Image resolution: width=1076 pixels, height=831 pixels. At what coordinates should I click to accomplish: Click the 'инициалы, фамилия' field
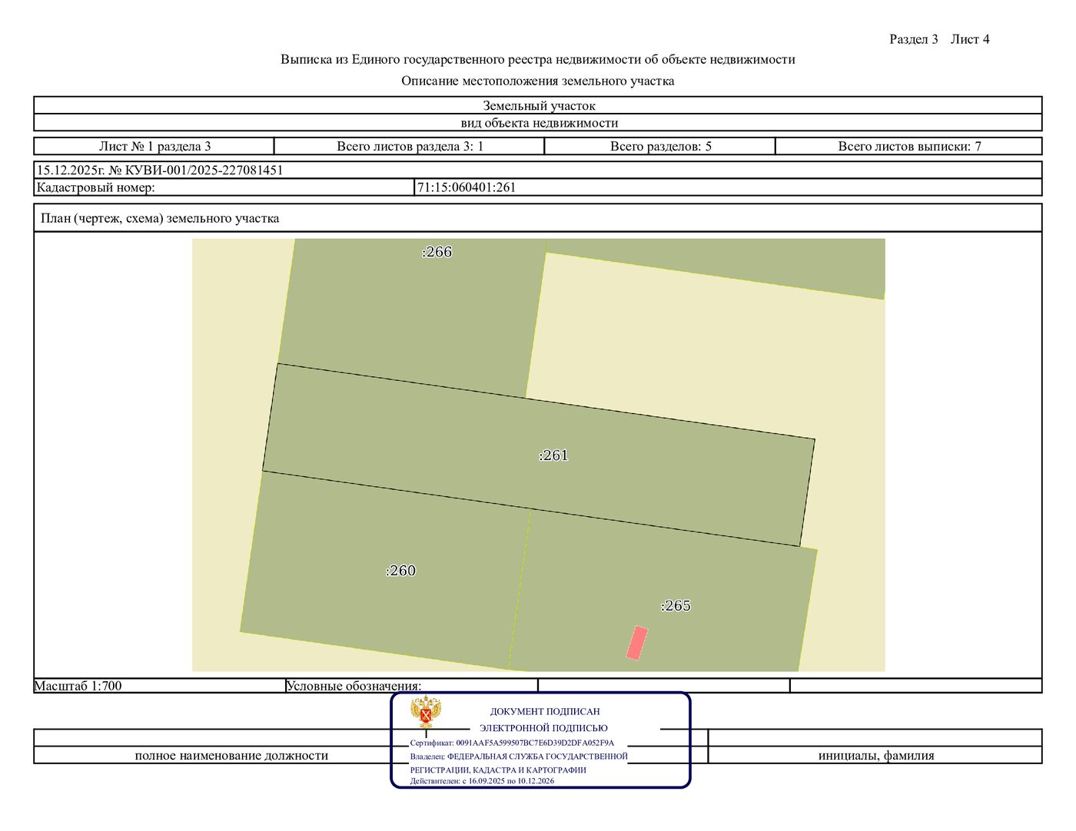click(x=875, y=756)
